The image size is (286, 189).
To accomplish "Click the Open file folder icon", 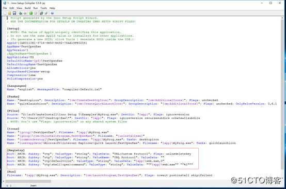I will pos(9,13).
